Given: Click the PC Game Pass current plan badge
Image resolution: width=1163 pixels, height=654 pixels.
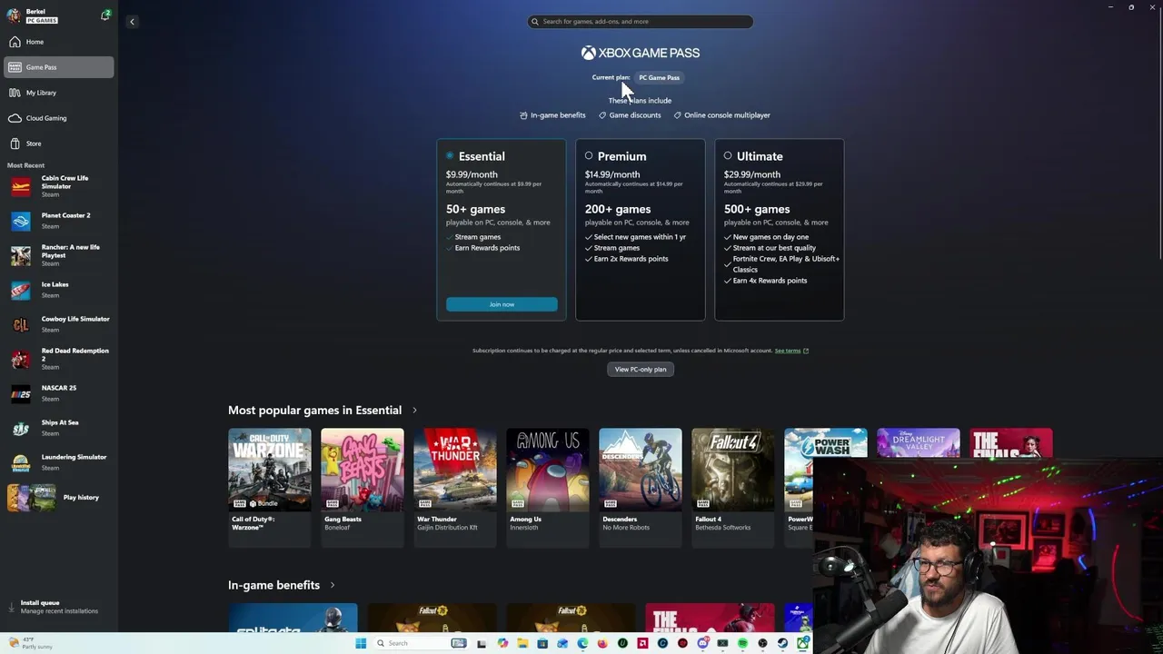Looking at the screenshot, I should [x=659, y=77].
